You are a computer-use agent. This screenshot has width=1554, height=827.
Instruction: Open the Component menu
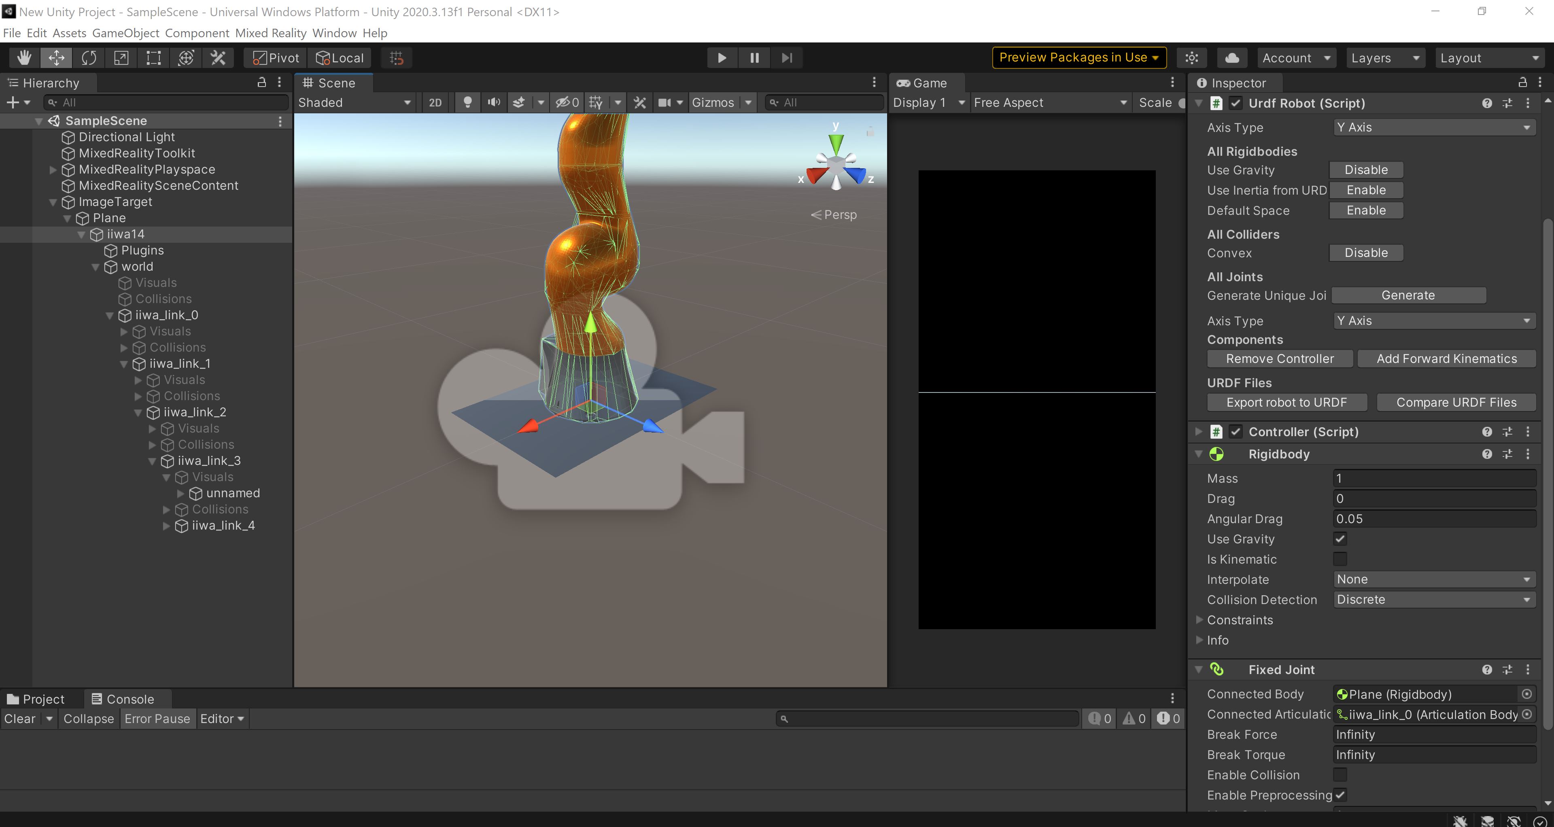click(x=197, y=33)
